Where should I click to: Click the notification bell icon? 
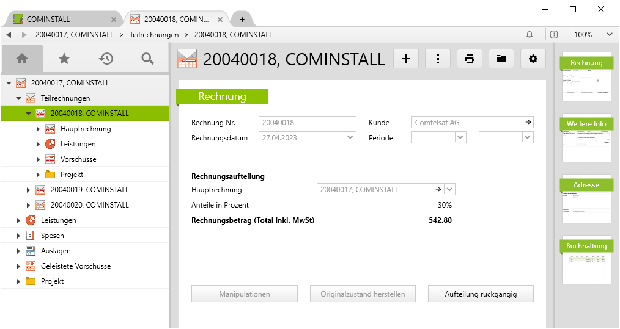click(530, 35)
